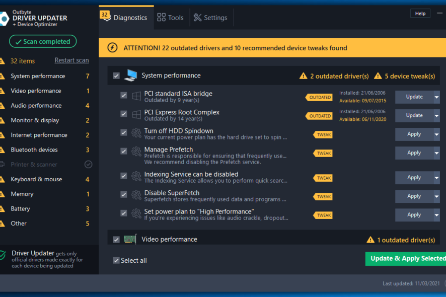Uncheck PCI Express Root Complex checkbox
Viewport: 446px width, 297px height.
tap(124, 114)
